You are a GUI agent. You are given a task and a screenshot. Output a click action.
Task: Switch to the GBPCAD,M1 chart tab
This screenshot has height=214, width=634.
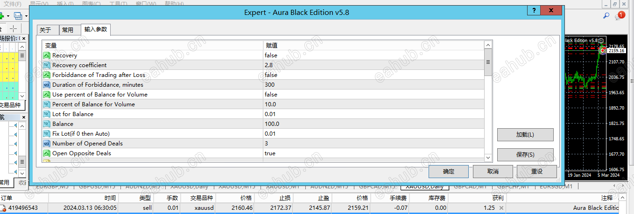(x=470, y=186)
